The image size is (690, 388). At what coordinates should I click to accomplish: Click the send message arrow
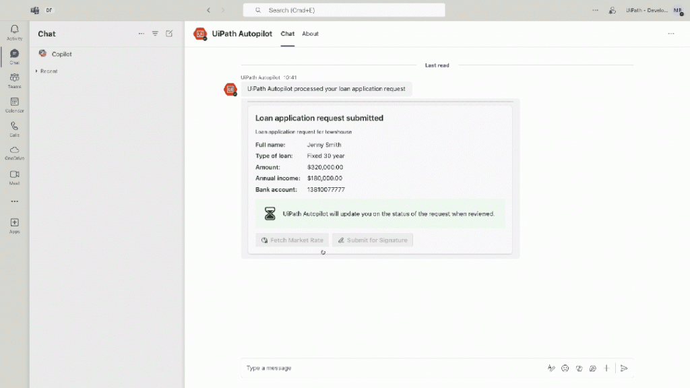pyautogui.click(x=624, y=368)
